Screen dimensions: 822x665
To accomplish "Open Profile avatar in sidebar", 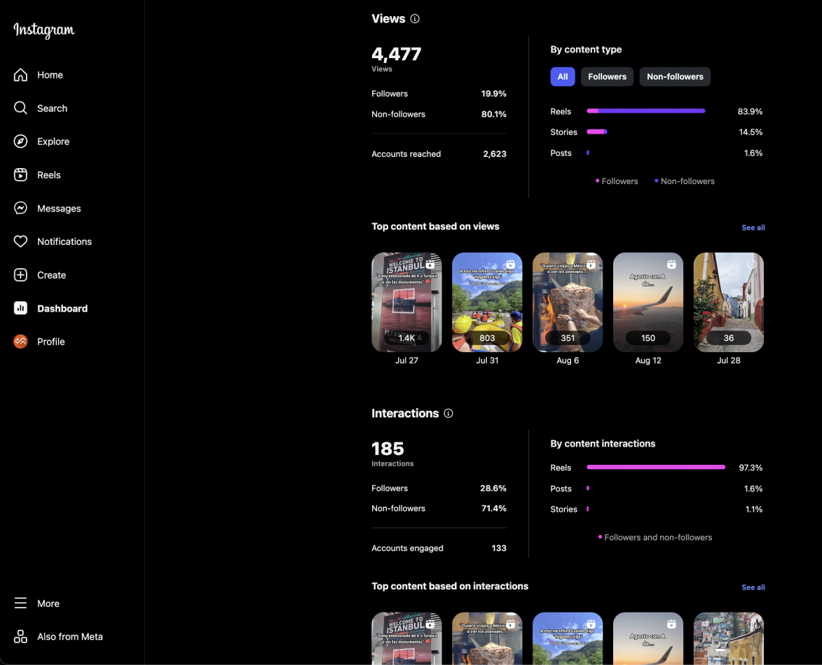I will [21, 342].
